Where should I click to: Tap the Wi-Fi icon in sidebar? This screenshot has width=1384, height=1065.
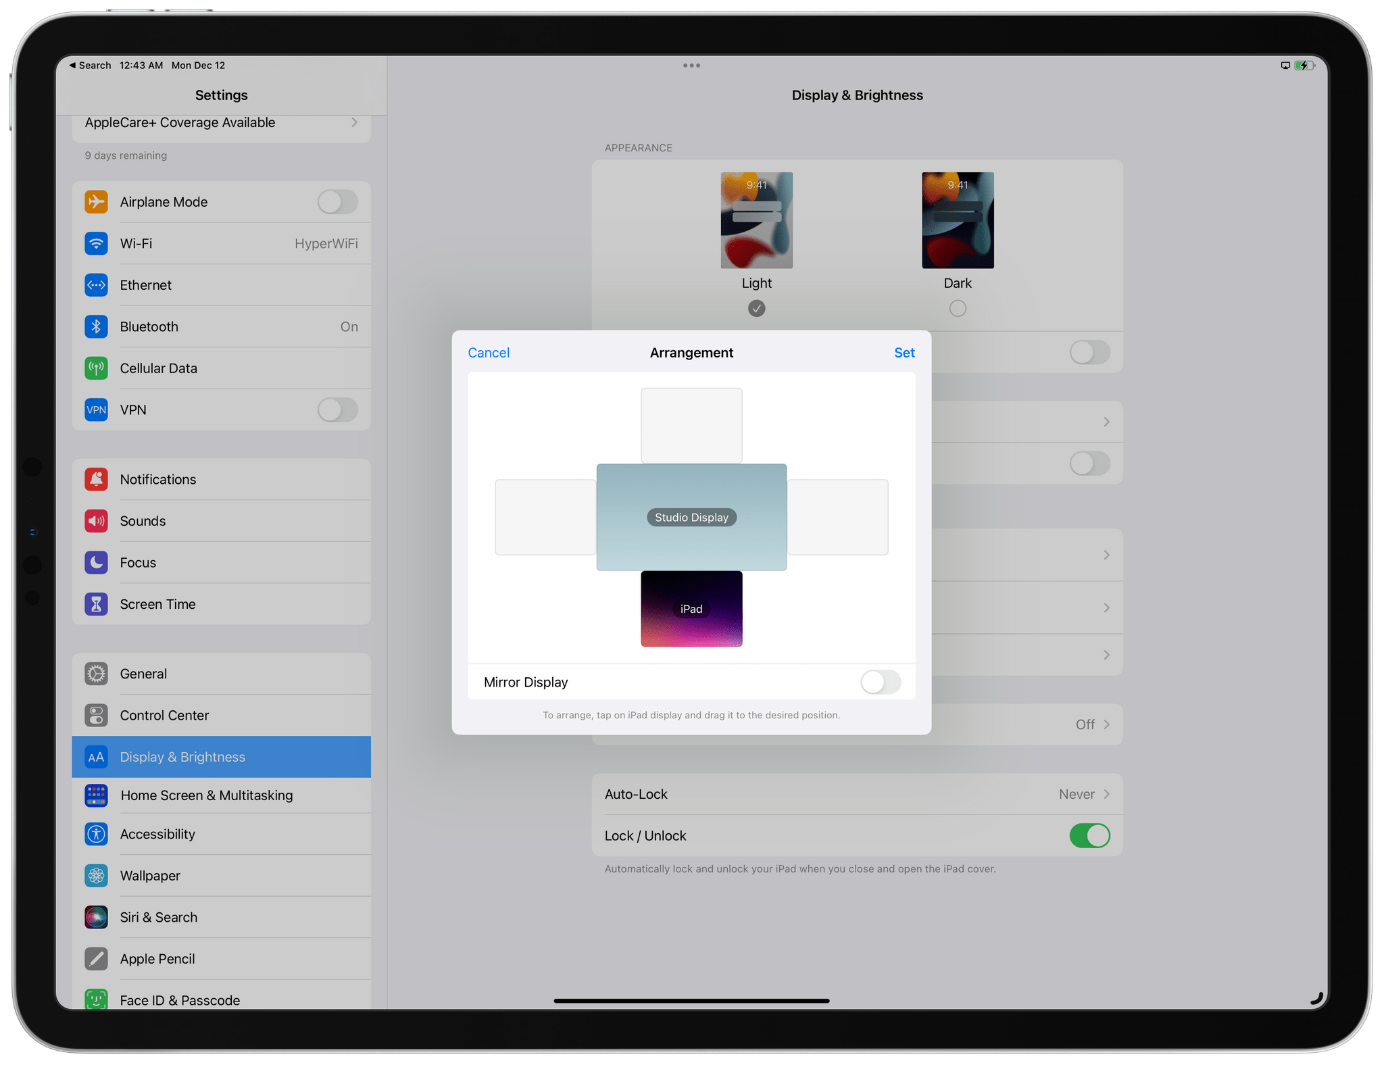click(96, 243)
